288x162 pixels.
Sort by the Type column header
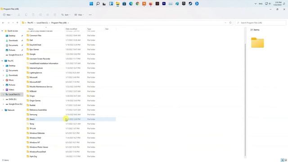[x=89, y=29]
